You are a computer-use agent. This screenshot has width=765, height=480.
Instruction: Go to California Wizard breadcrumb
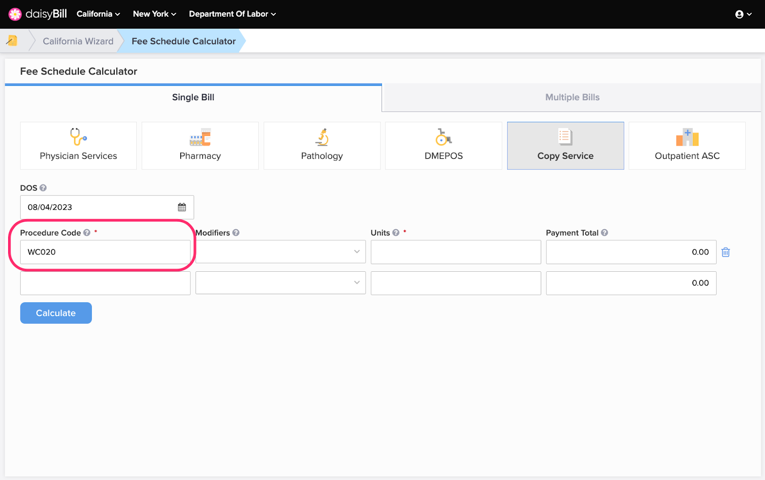coord(78,41)
